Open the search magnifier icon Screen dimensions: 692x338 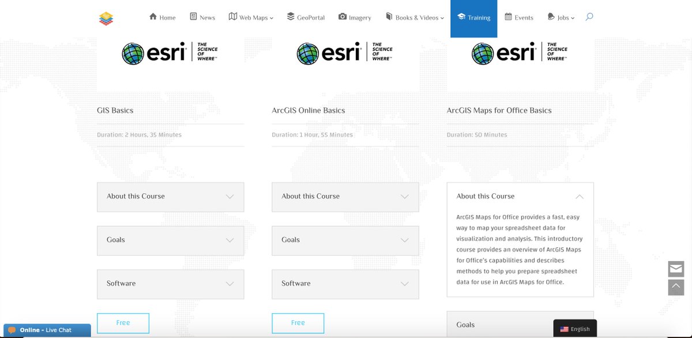click(589, 17)
